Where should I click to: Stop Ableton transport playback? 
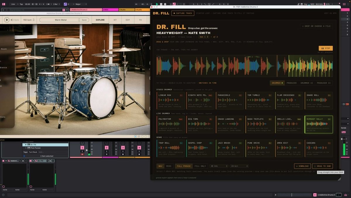161,4
